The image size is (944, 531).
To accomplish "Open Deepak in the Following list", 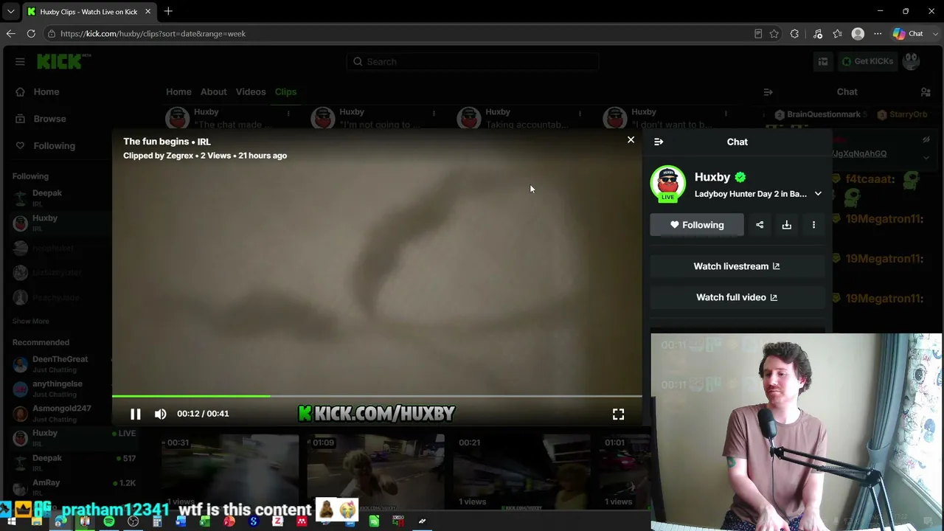I will (56, 198).
